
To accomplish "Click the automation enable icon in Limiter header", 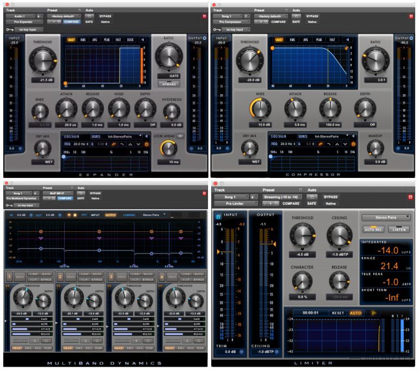I will (x=312, y=197).
